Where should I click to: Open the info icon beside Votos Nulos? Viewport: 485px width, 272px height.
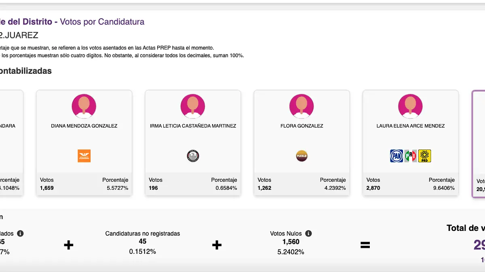click(x=308, y=233)
